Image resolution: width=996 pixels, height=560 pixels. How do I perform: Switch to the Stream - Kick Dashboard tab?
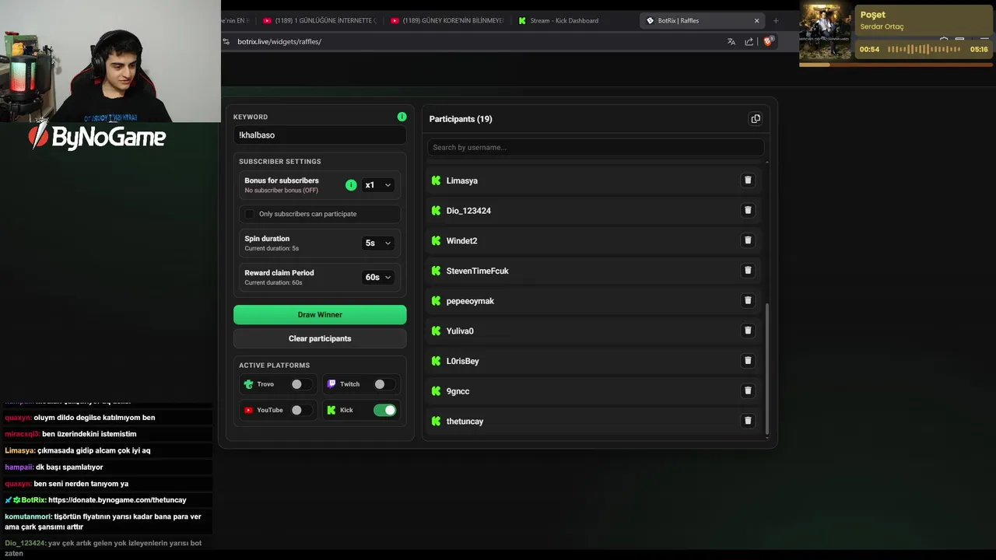pos(563,21)
